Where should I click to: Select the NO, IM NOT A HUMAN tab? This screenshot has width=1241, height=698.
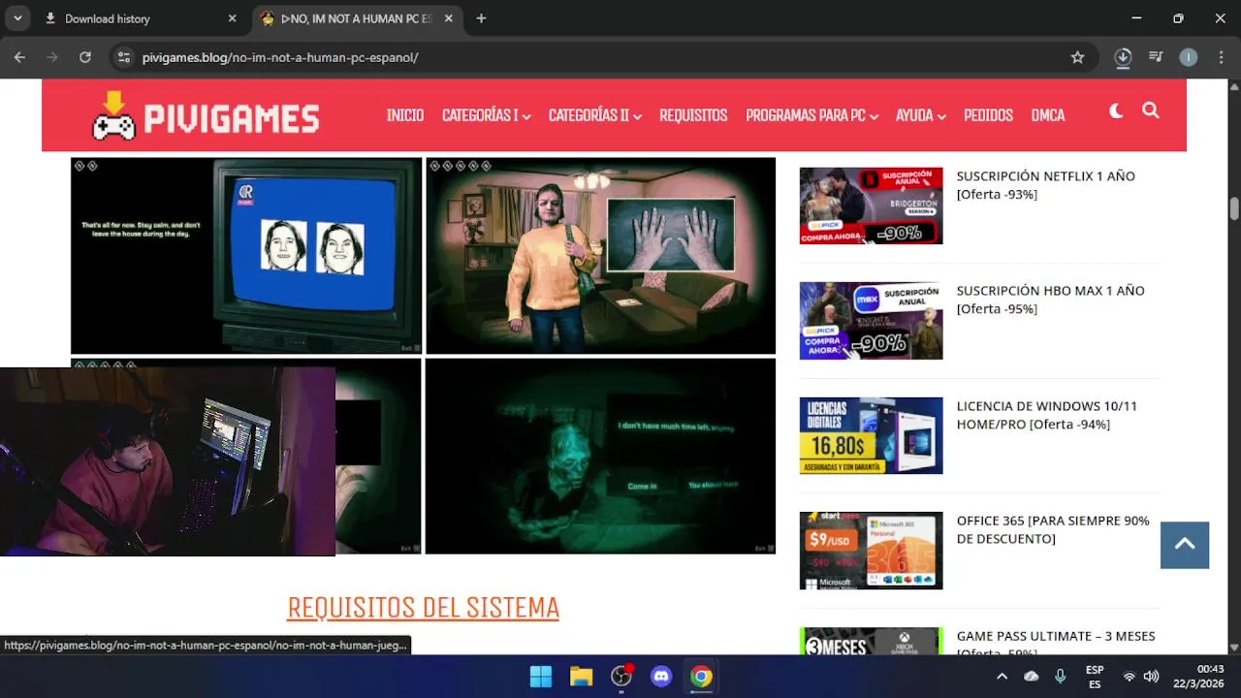(x=357, y=18)
